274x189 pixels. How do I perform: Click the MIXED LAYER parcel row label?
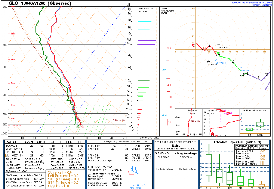coord(14,149)
